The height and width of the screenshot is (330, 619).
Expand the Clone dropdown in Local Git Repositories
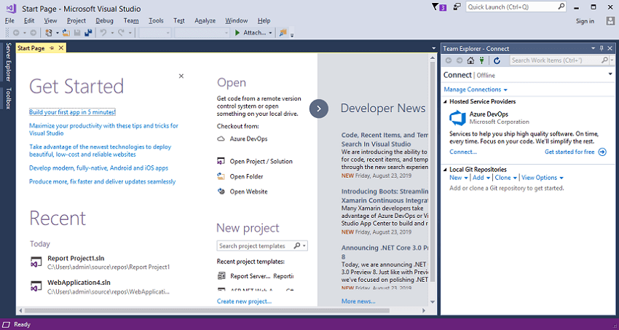(x=504, y=178)
